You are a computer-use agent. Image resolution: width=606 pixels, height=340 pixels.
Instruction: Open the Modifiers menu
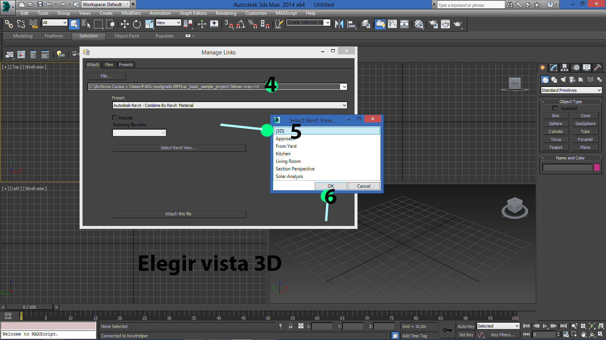[131, 13]
